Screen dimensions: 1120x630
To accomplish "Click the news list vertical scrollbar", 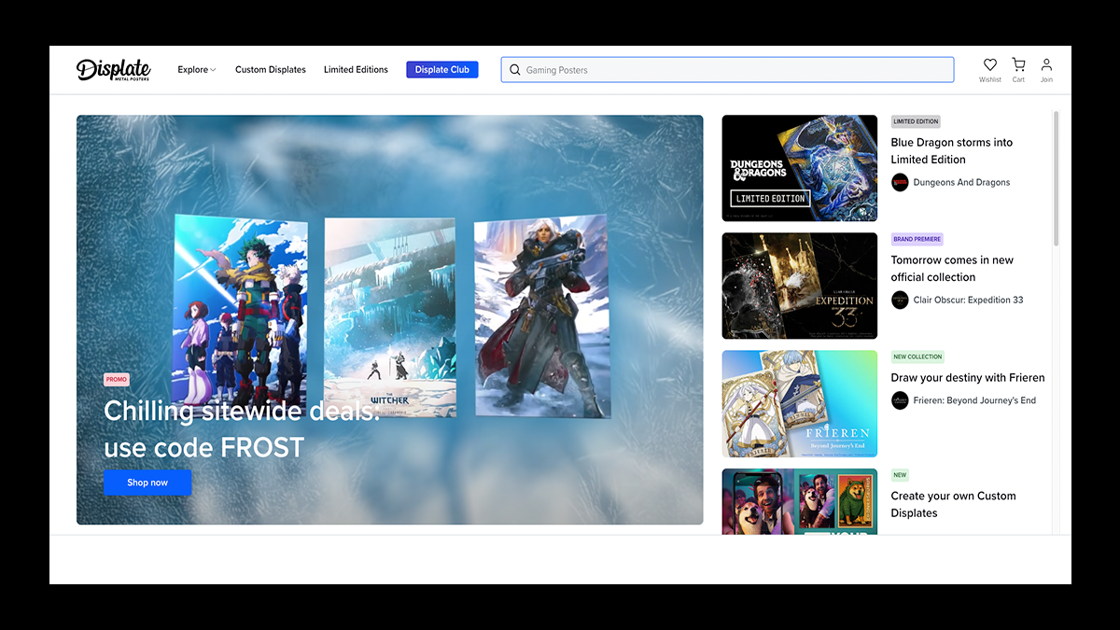I will [1056, 179].
